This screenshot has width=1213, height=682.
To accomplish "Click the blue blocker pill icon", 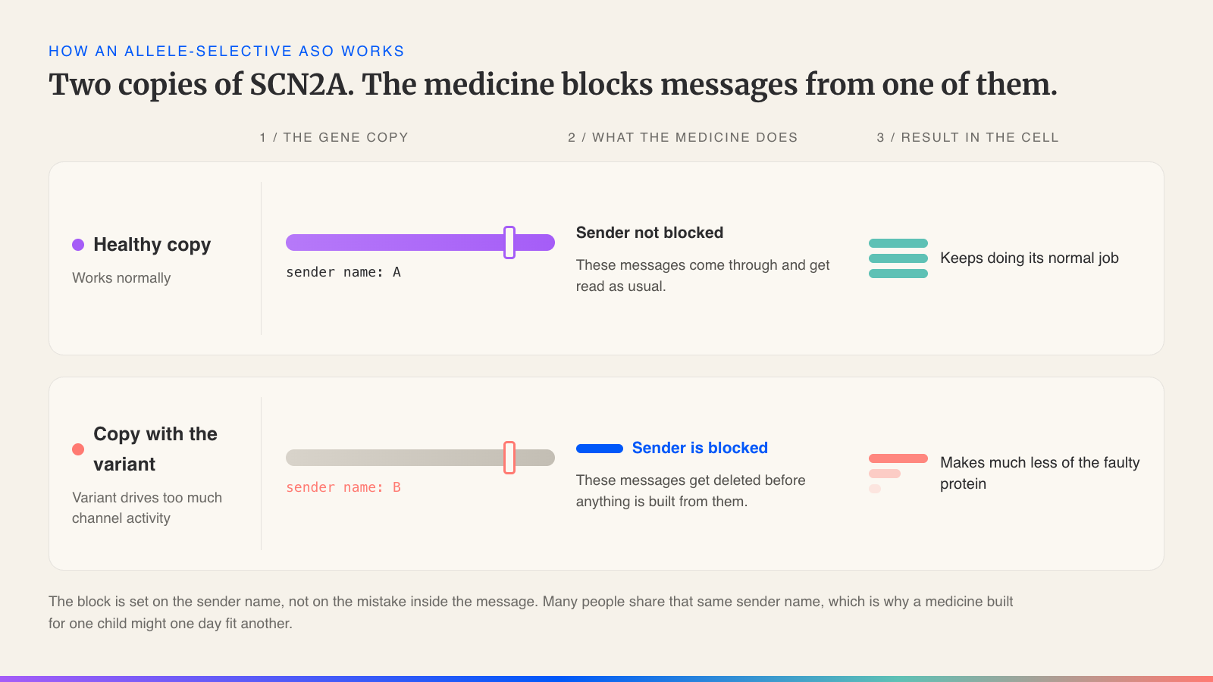I will (x=600, y=449).
